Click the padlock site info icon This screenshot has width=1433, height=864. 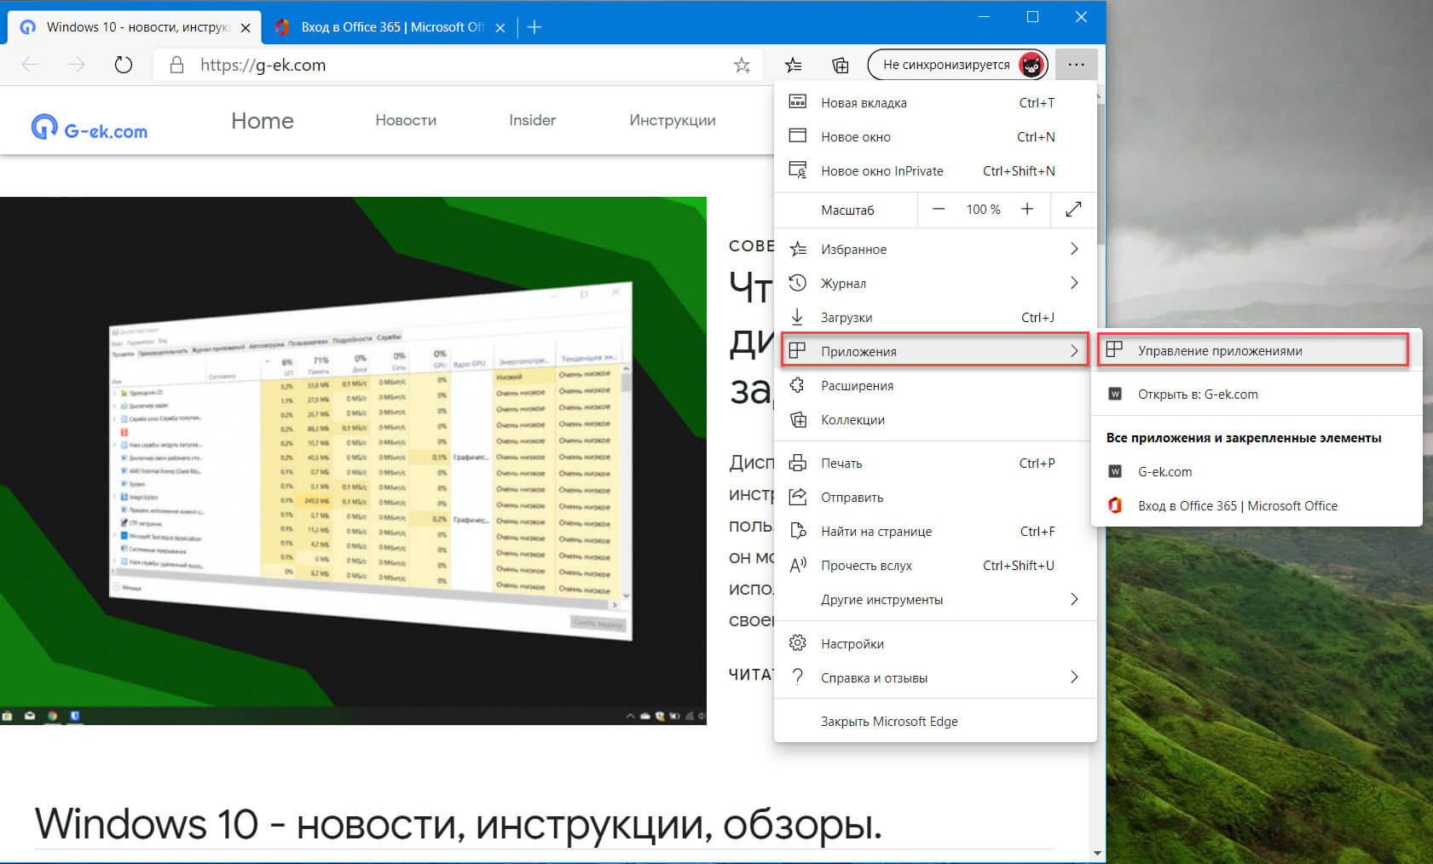pos(176,65)
